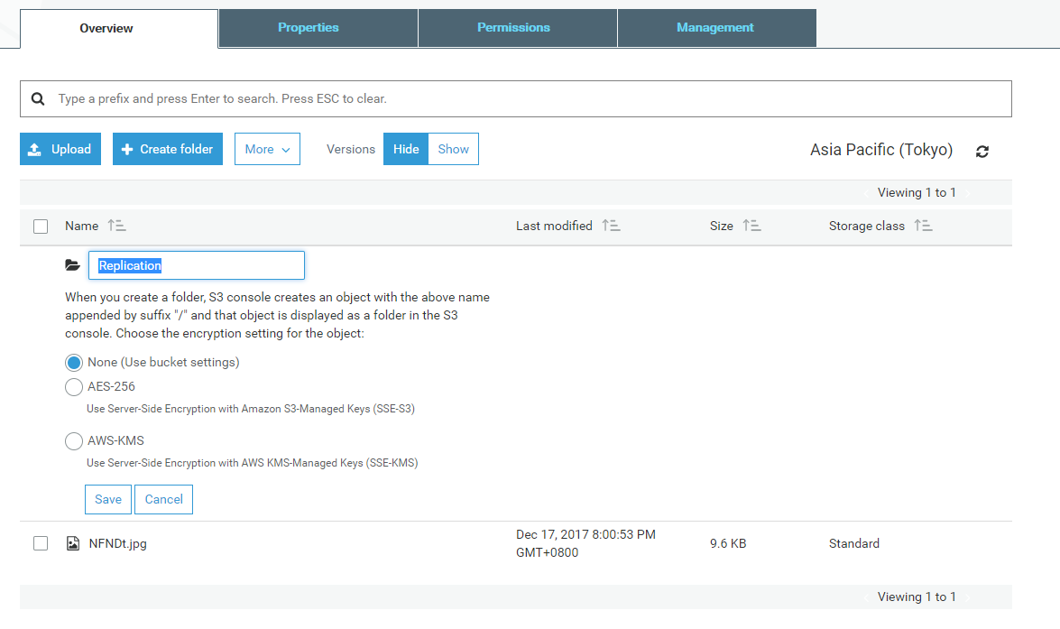This screenshot has height=629, width=1060.
Task: Toggle the select-all checkbox in header
Action: 41,227
